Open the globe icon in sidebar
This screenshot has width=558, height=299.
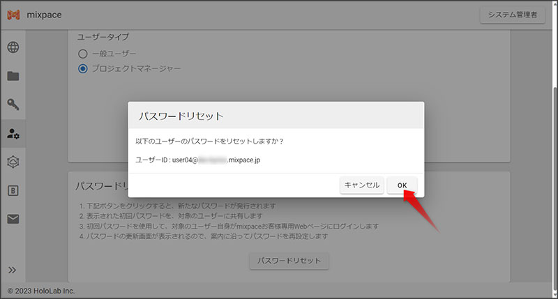click(13, 47)
